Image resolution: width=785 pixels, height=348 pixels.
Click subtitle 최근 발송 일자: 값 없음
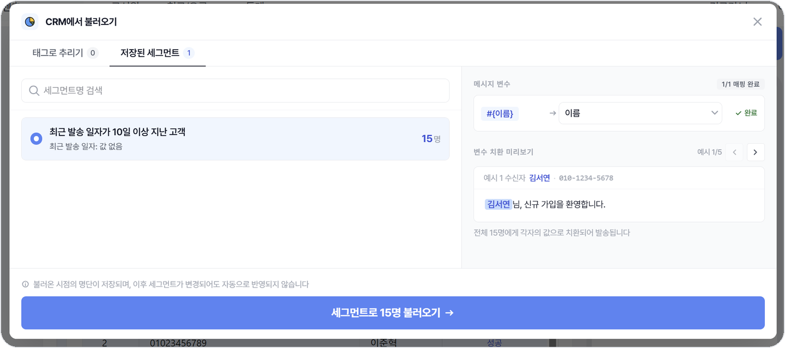tap(86, 146)
